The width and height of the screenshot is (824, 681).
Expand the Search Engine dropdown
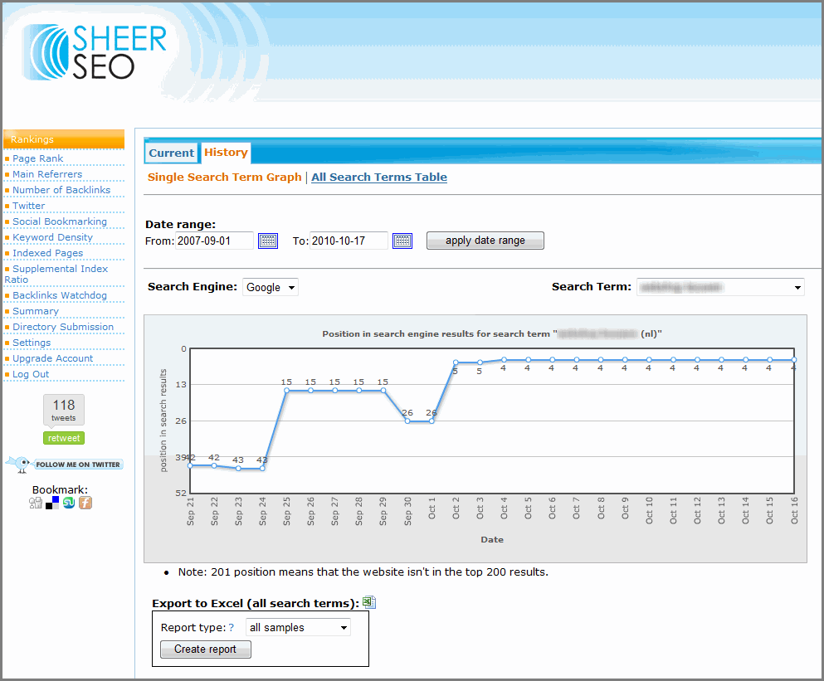pyautogui.click(x=270, y=287)
